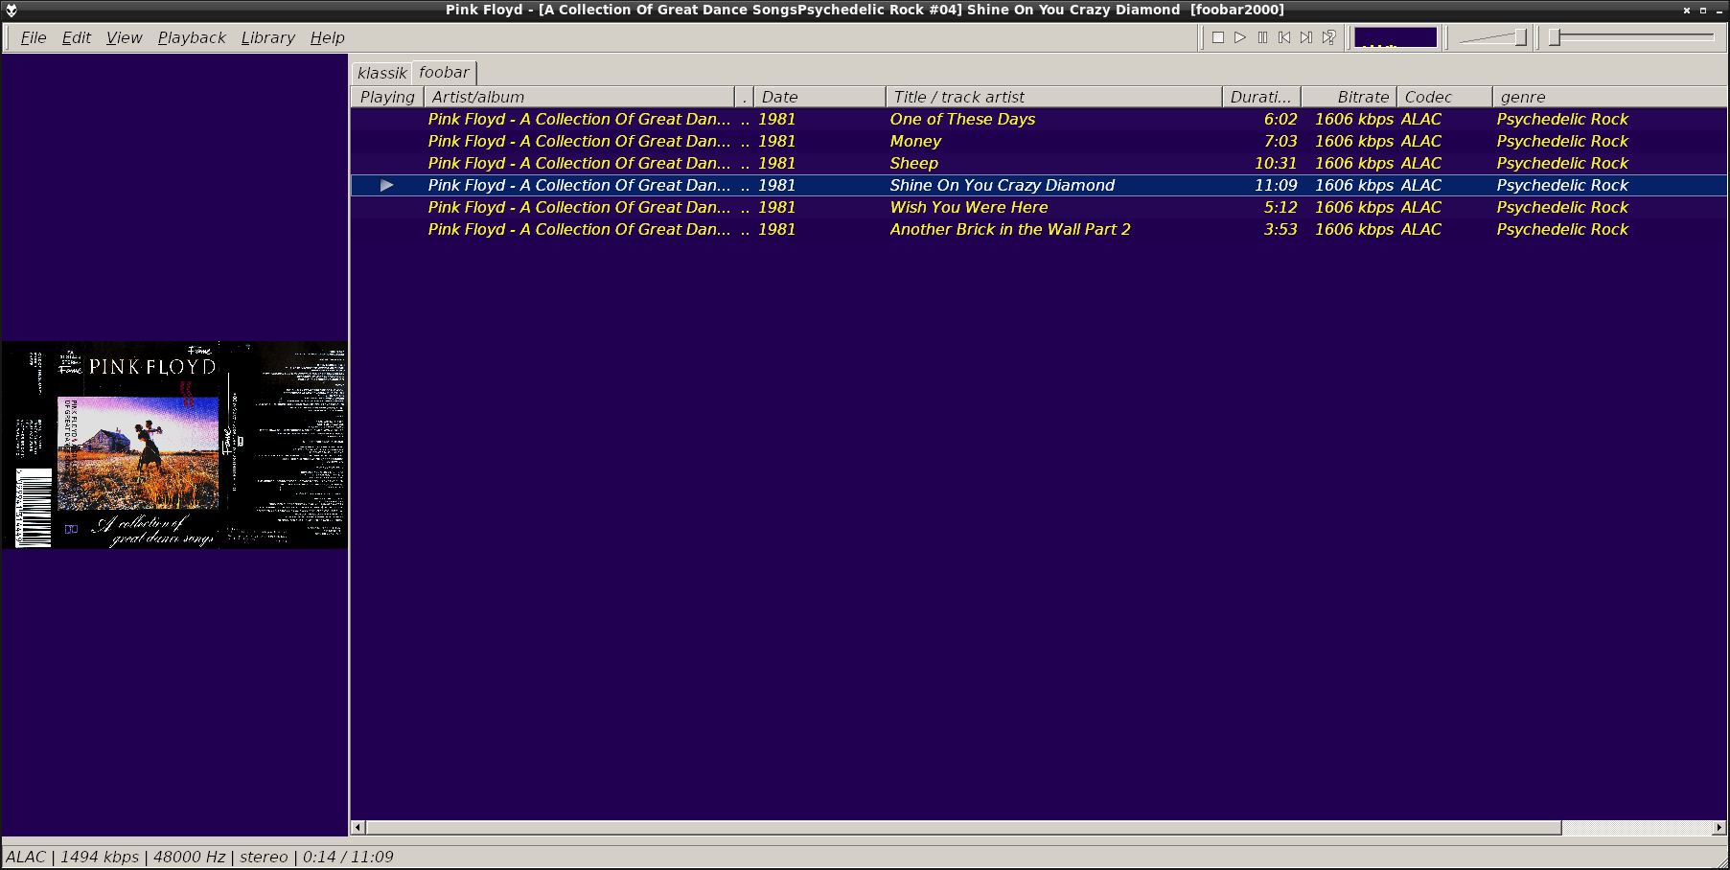Stop playback with the Stop button
The height and width of the screenshot is (870, 1730).
(x=1218, y=37)
